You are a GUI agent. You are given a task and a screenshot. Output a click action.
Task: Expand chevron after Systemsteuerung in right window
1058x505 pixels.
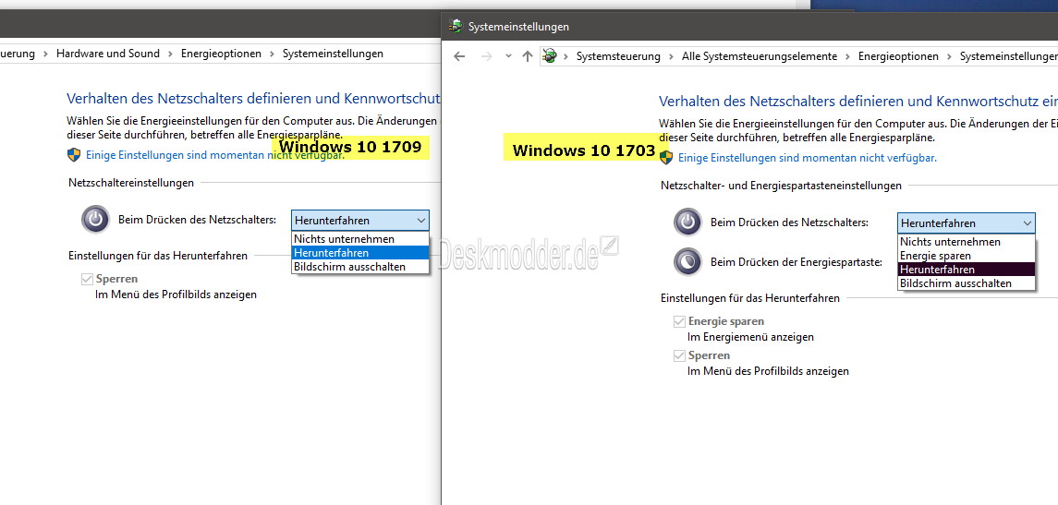click(671, 56)
